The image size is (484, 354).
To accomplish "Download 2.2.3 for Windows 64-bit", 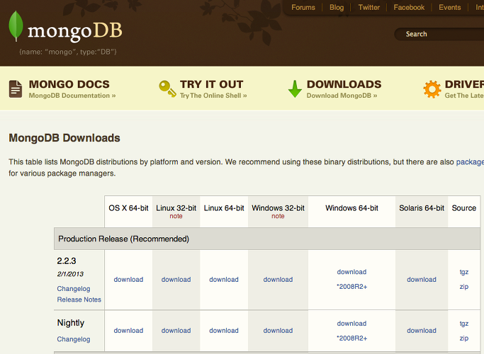I will [351, 272].
